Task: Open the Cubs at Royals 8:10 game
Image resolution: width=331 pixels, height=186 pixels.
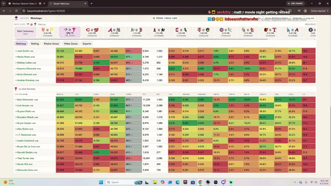Action: pos(226,32)
